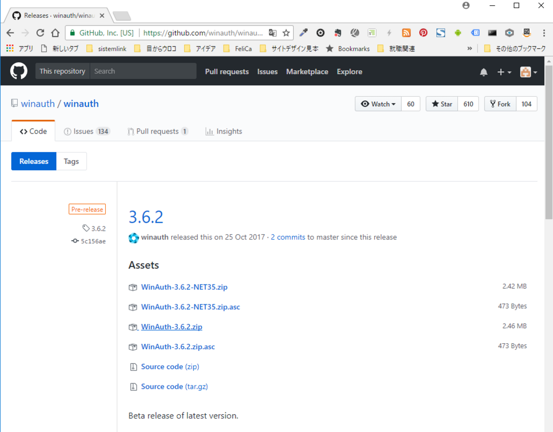The width and height of the screenshot is (553, 432).
Task: Click This repository search scope label
Action: pyautogui.click(x=63, y=71)
